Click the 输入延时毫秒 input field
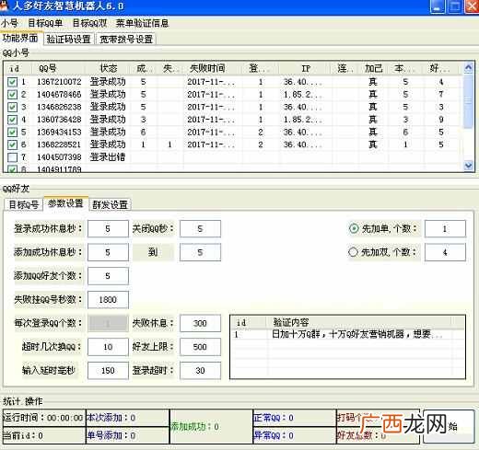The height and width of the screenshot is (450, 479). point(108,371)
